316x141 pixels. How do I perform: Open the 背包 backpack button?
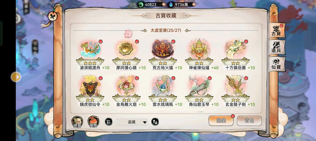[x=249, y=120]
